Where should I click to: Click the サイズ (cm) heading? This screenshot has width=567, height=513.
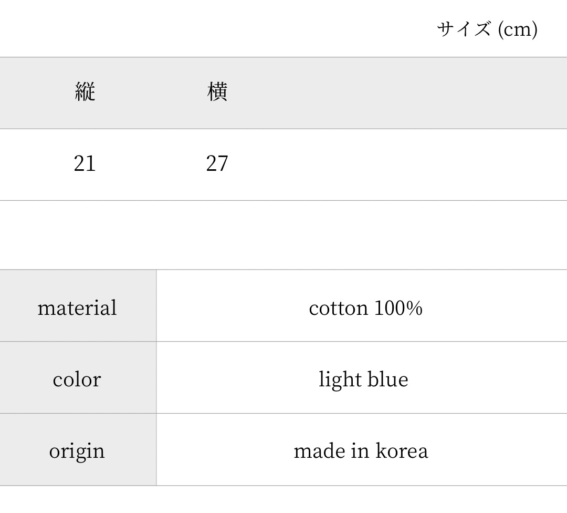(x=487, y=29)
